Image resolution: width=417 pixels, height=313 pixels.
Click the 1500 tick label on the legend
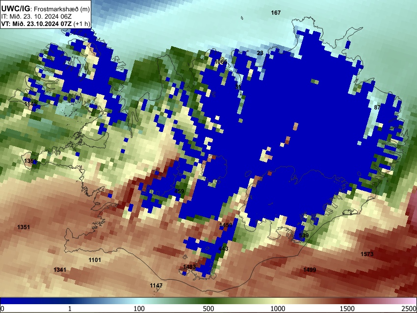(347, 309)
